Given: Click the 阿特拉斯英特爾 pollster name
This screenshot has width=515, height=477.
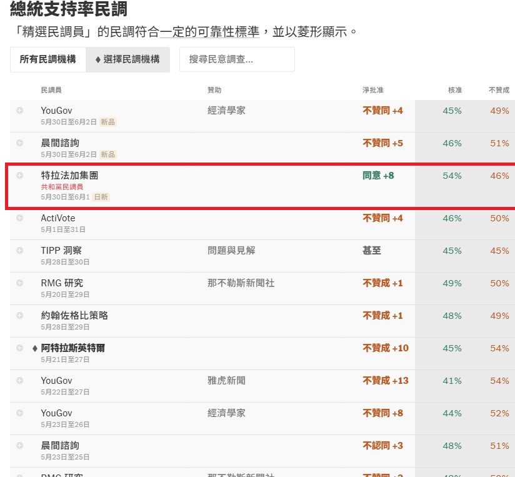Looking at the screenshot, I should 72,348.
